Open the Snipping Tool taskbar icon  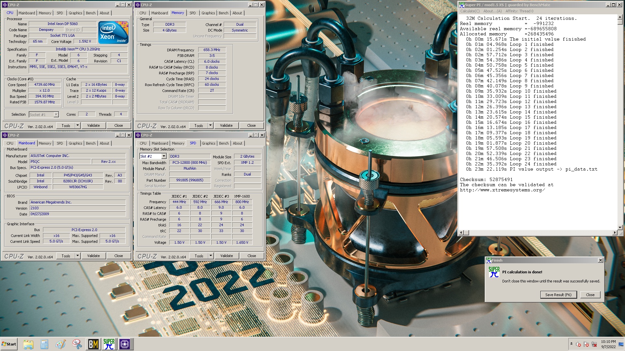click(77, 344)
